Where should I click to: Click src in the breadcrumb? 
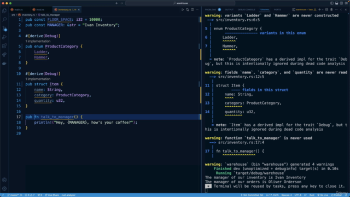pyautogui.click(x=13, y=15)
